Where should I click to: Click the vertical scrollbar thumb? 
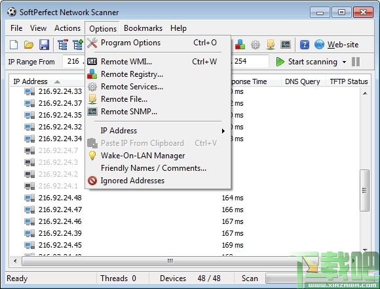(x=364, y=190)
